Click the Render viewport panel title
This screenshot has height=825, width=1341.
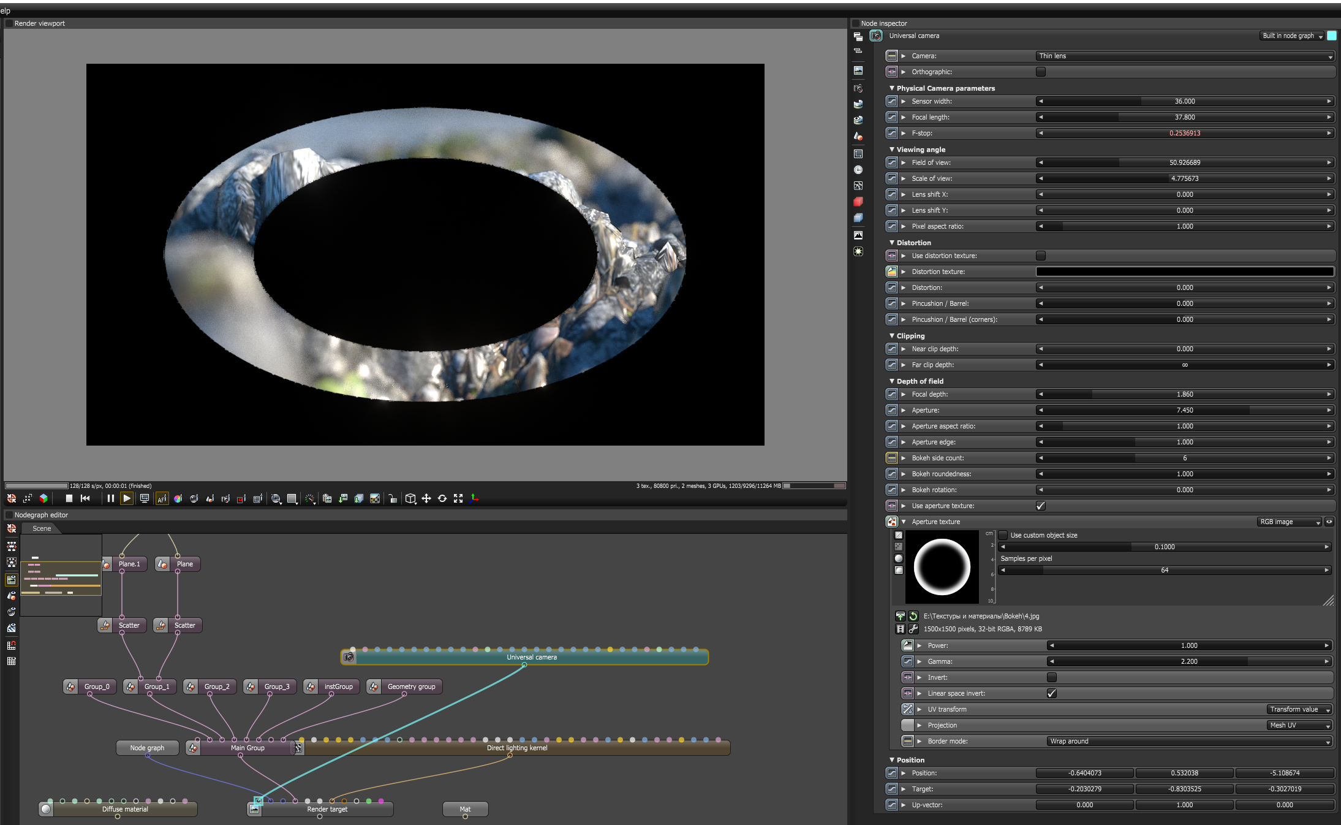[39, 23]
